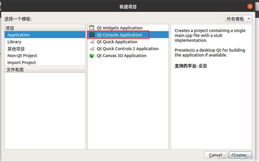Select the Application project category
Viewport: 259px width, 162px height.
45,35
